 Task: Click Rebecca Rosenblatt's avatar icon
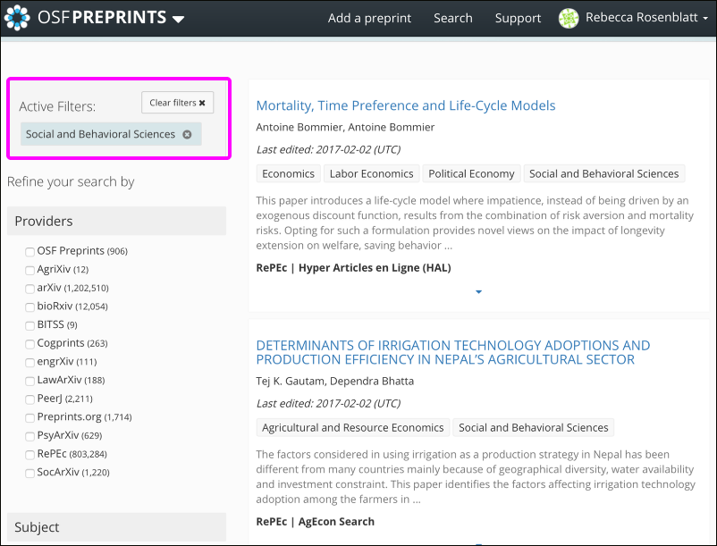(569, 18)
